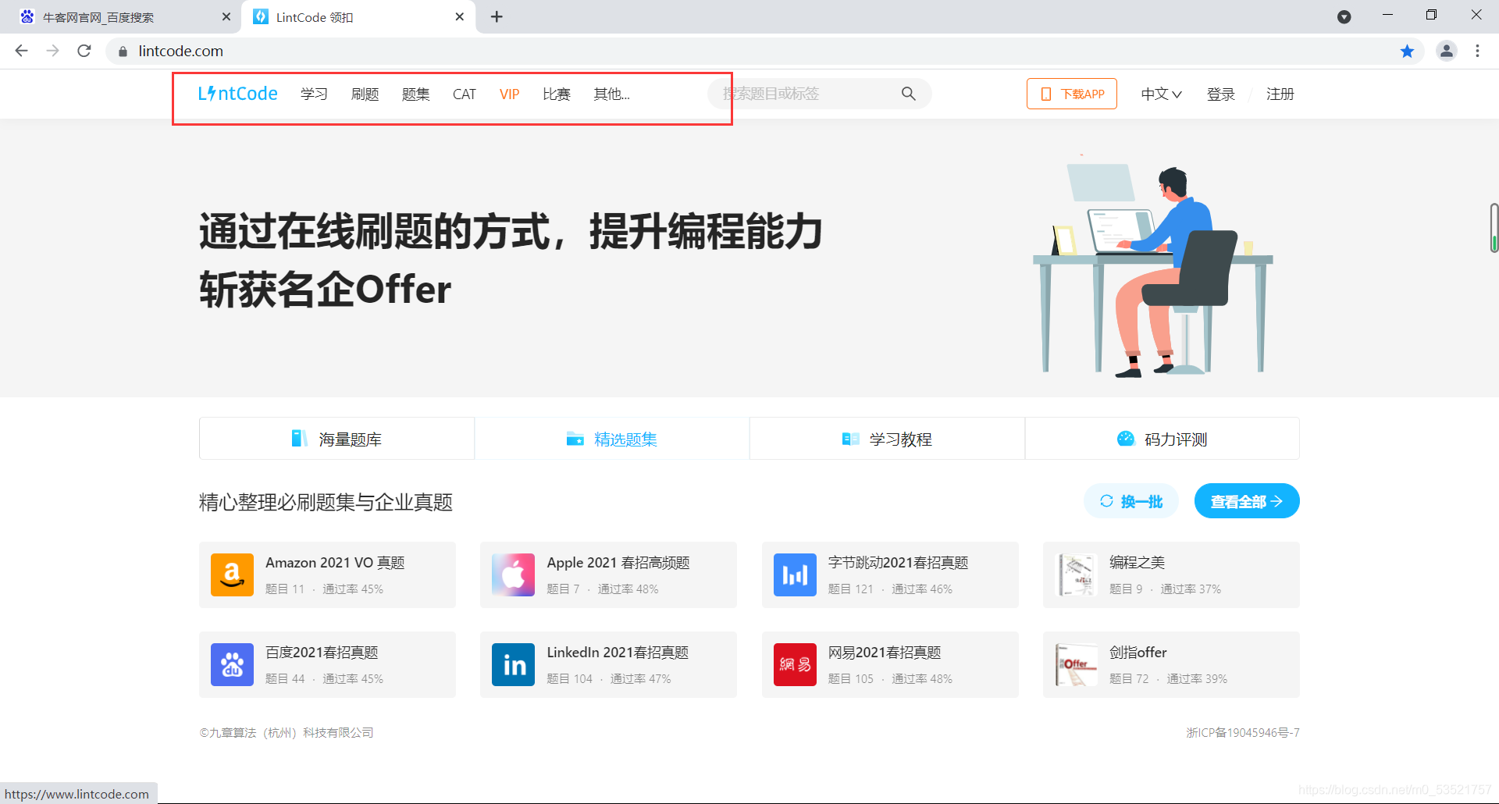1499x804 pixels.
Task: Click the 换一批 refresh button
Action: (1130, 501)
